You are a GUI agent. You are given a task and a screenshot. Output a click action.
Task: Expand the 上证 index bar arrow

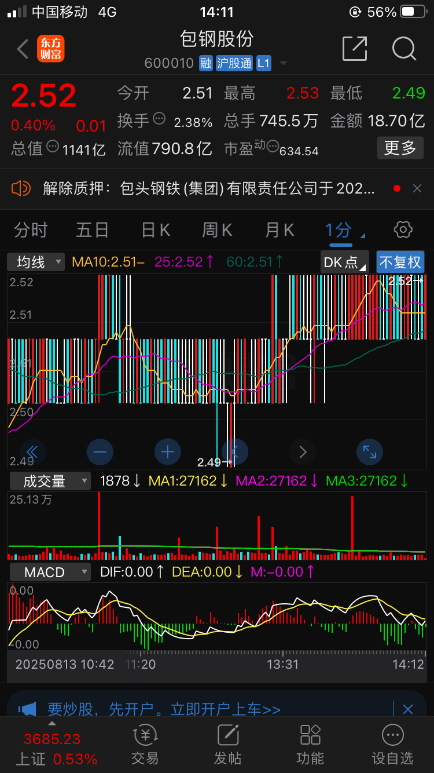point(52,724)
